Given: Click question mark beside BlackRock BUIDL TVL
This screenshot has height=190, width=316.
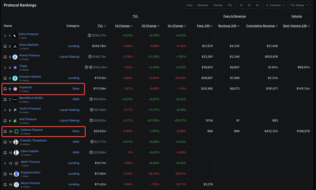Looking at the screenshot, I should click(x=91, y=99).
